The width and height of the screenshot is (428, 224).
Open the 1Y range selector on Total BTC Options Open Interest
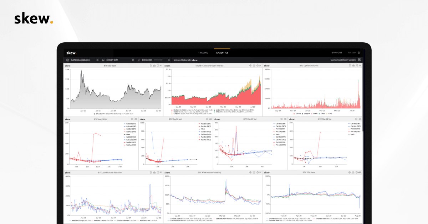pos(259,65)
